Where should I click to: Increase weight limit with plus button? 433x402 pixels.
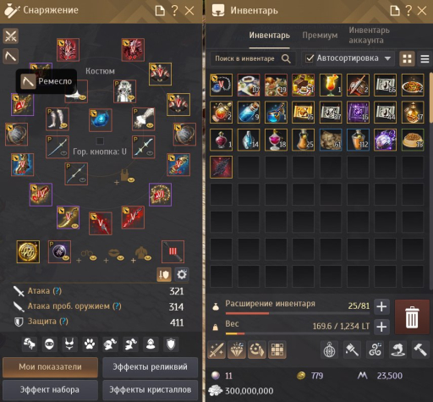click(x=381, y=327)
